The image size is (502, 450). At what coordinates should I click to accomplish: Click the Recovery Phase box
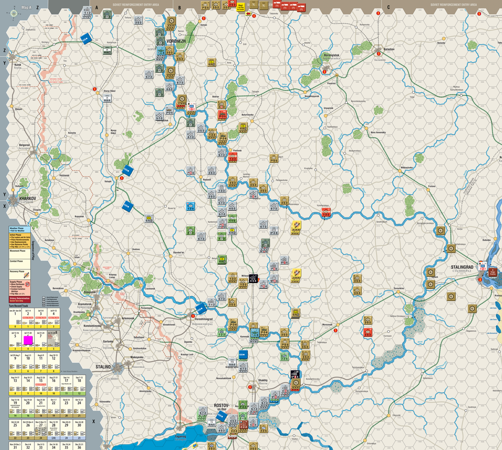click(x=20, y=275)
